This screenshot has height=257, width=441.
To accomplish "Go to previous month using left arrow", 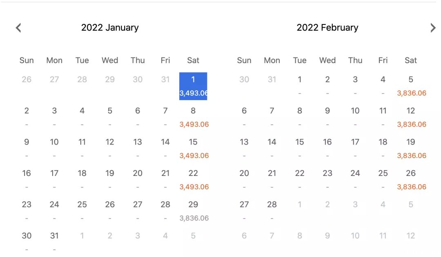I will click(18, 28).
